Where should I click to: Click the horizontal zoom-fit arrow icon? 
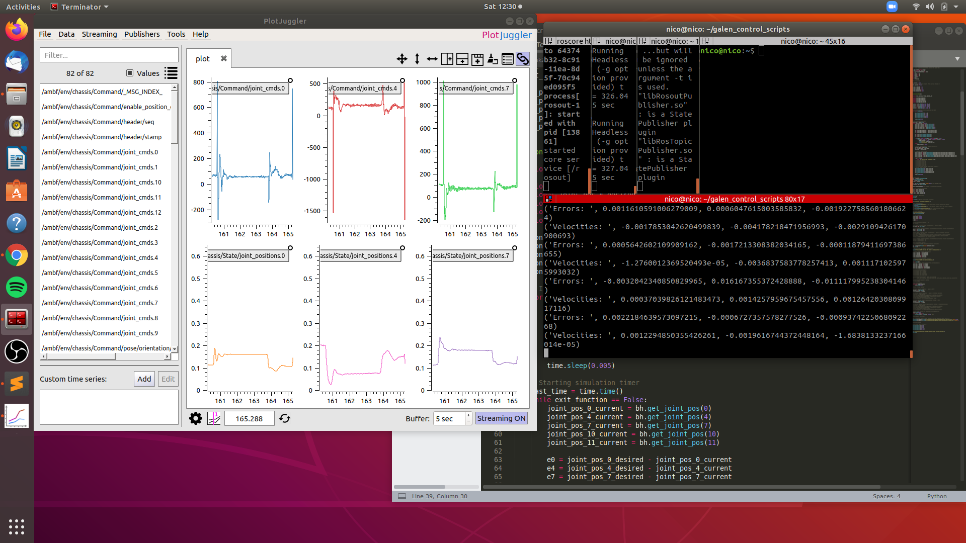[432, 59]
